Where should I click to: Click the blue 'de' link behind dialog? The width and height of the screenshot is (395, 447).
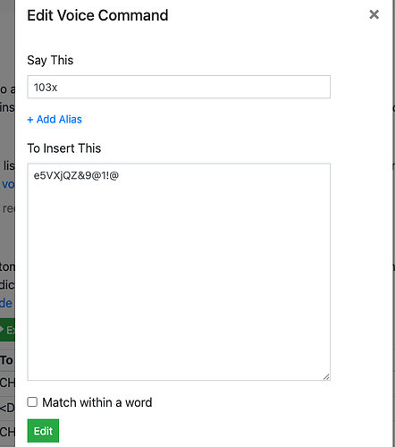point(6,303)
